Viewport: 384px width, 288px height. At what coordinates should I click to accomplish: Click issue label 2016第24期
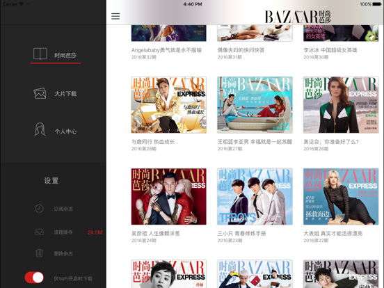(144, 241)
